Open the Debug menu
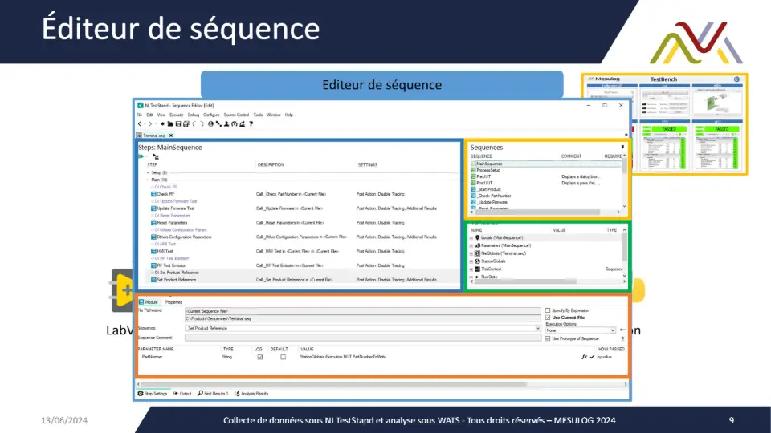This screenshot has height=433, width=771. coord(194,115)
